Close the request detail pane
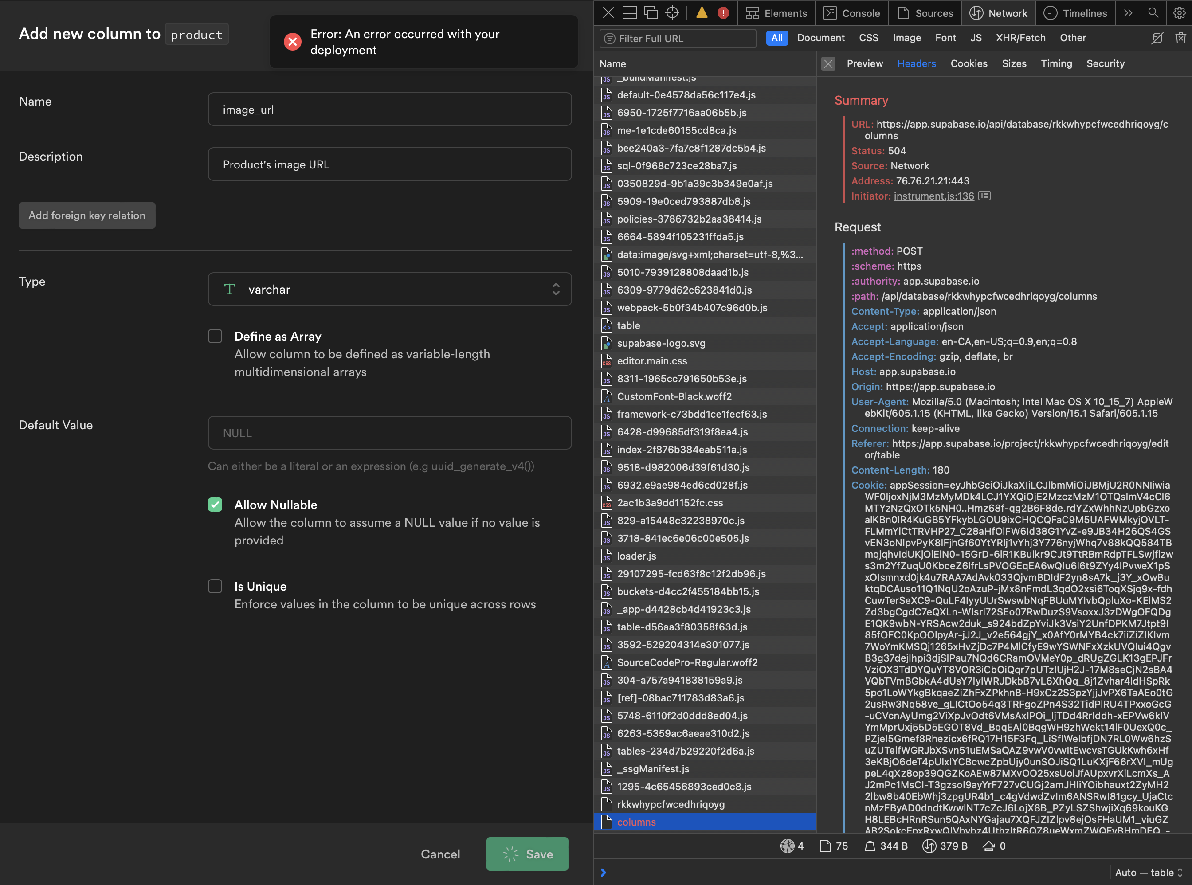 point(828,64)
